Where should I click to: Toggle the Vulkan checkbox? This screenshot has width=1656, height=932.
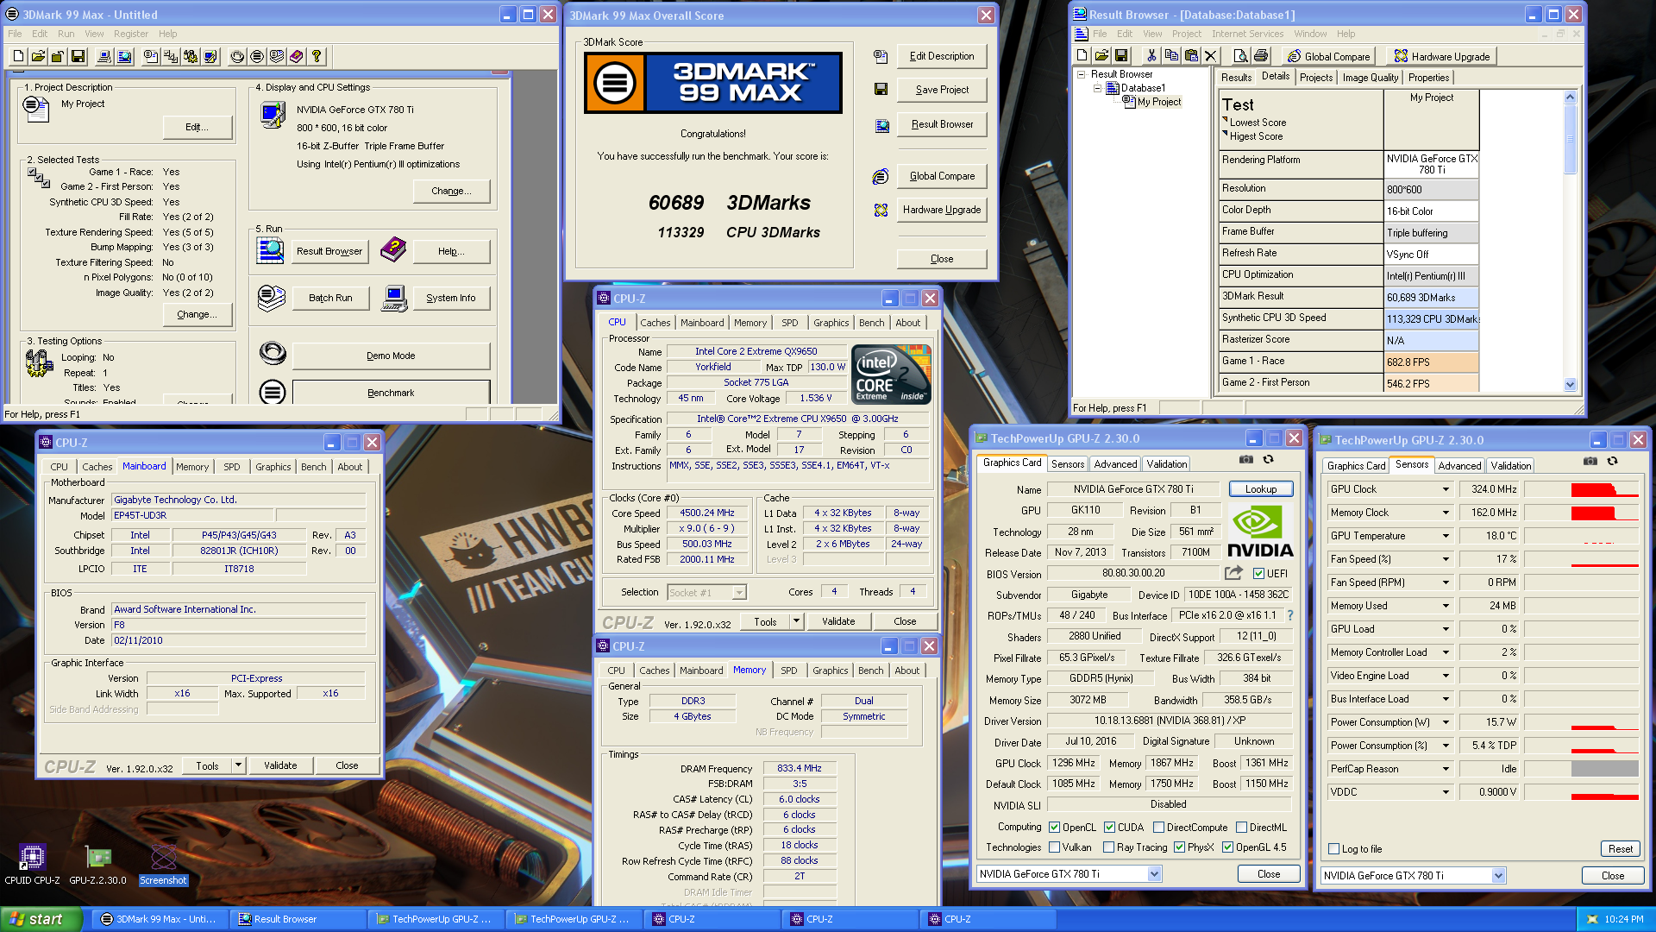tap(1054, 847)
